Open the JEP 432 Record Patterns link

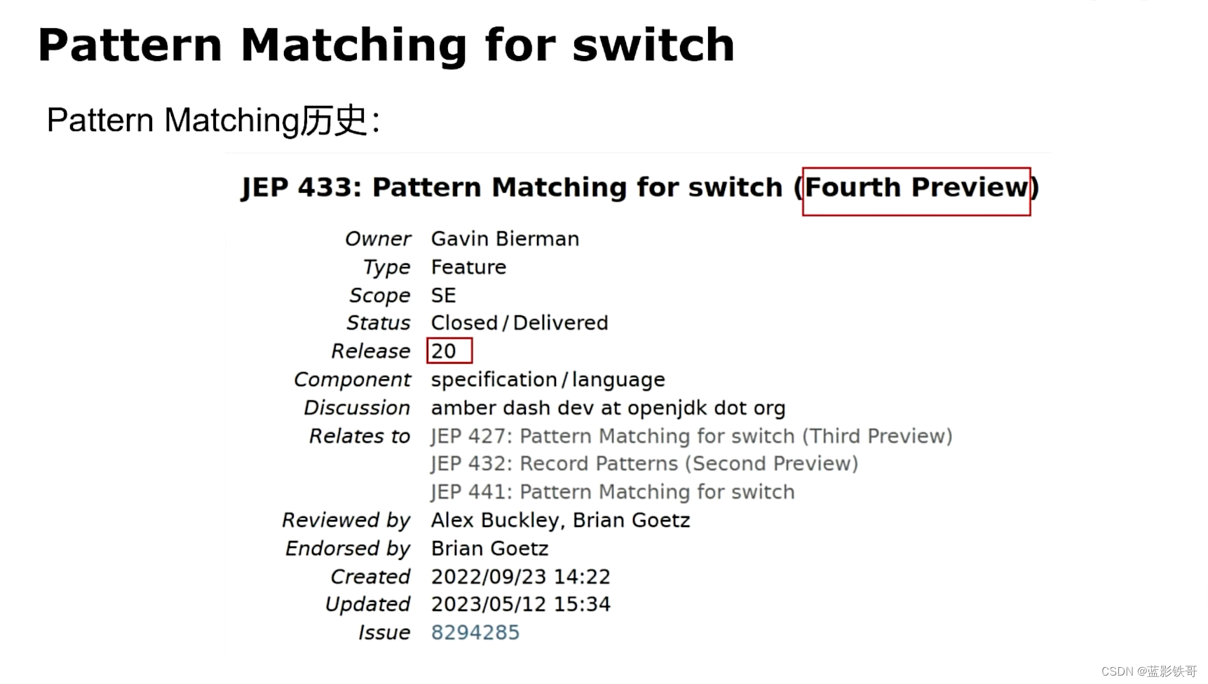[644, 464]
